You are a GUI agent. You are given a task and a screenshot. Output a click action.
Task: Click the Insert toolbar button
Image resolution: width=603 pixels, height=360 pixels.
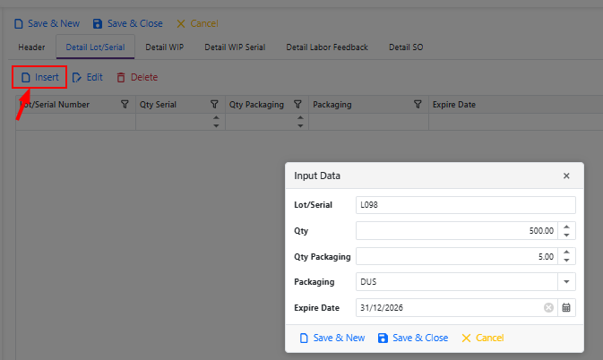coord(39,77)
